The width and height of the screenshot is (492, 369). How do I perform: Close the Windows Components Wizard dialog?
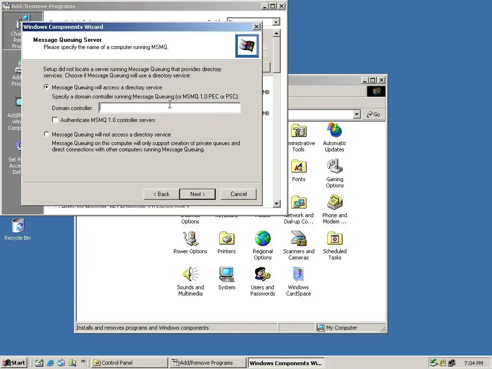click(x=257, y=27)
